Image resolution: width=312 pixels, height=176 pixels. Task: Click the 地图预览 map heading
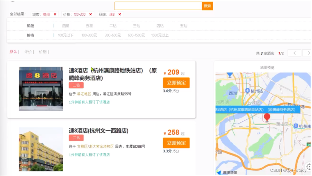coord(267,68)
